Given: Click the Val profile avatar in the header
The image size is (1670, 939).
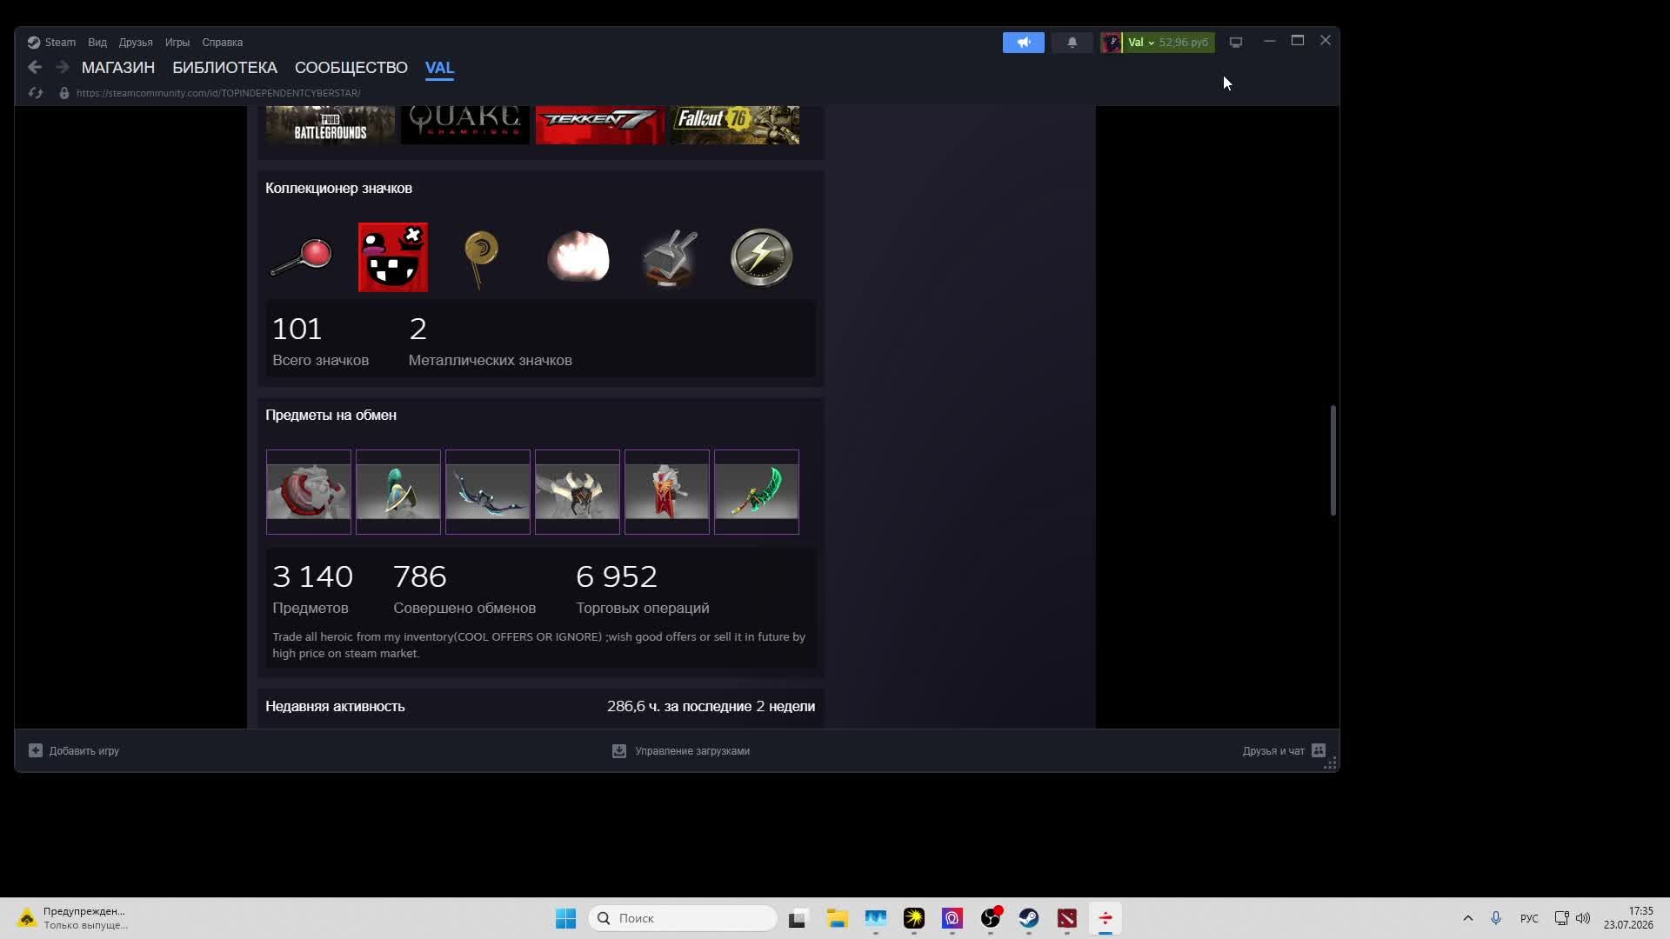Looking at the screenshot, I should (1111, 42).
